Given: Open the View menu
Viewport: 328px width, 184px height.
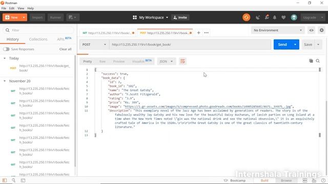Looking at the screenshot, I should click(20, 8).
